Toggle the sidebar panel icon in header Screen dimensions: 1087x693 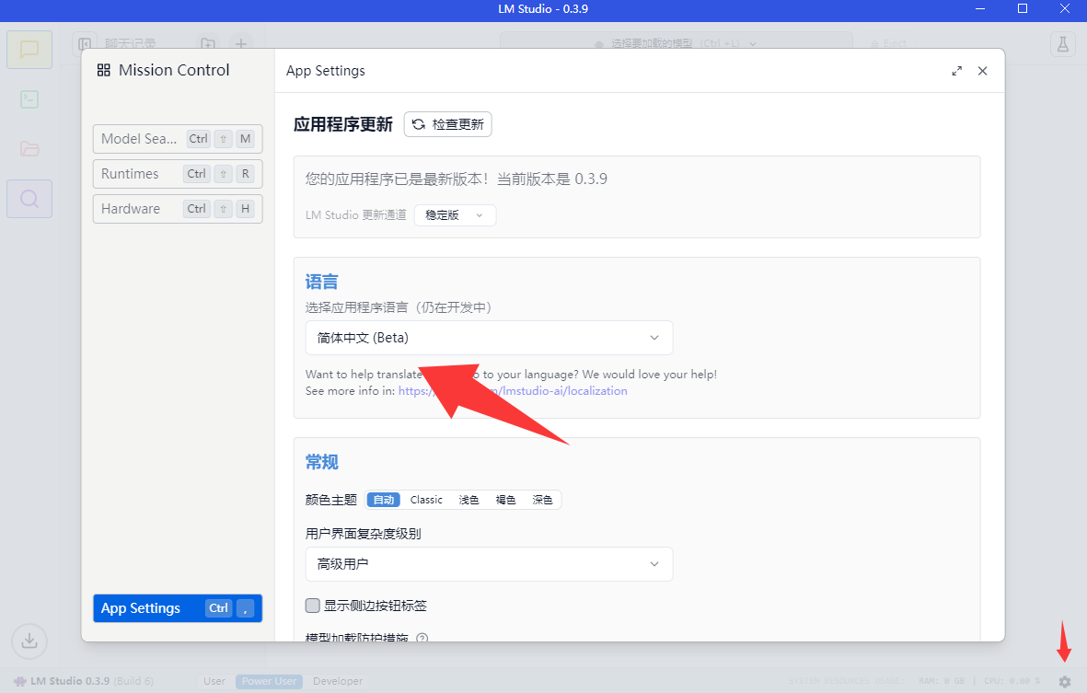tap(85, 43)
